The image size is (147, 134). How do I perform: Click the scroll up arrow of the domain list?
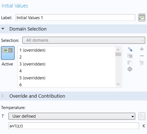pyautogui.click(x=118, y=50)
